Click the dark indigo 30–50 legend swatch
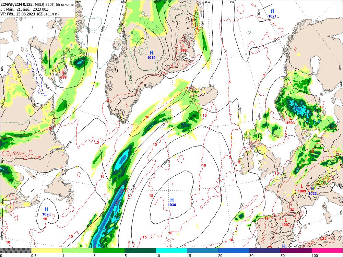The height and width of the screenshot is (258, 343). [265, 250]
